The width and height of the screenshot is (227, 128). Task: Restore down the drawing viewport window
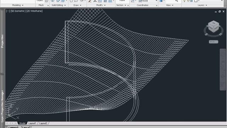[220, 11]
